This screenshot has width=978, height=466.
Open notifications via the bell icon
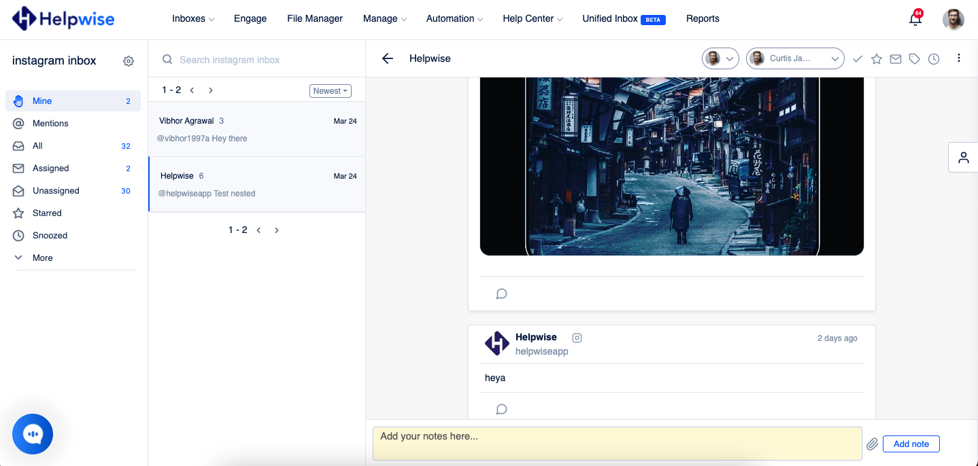coord(915,19)
